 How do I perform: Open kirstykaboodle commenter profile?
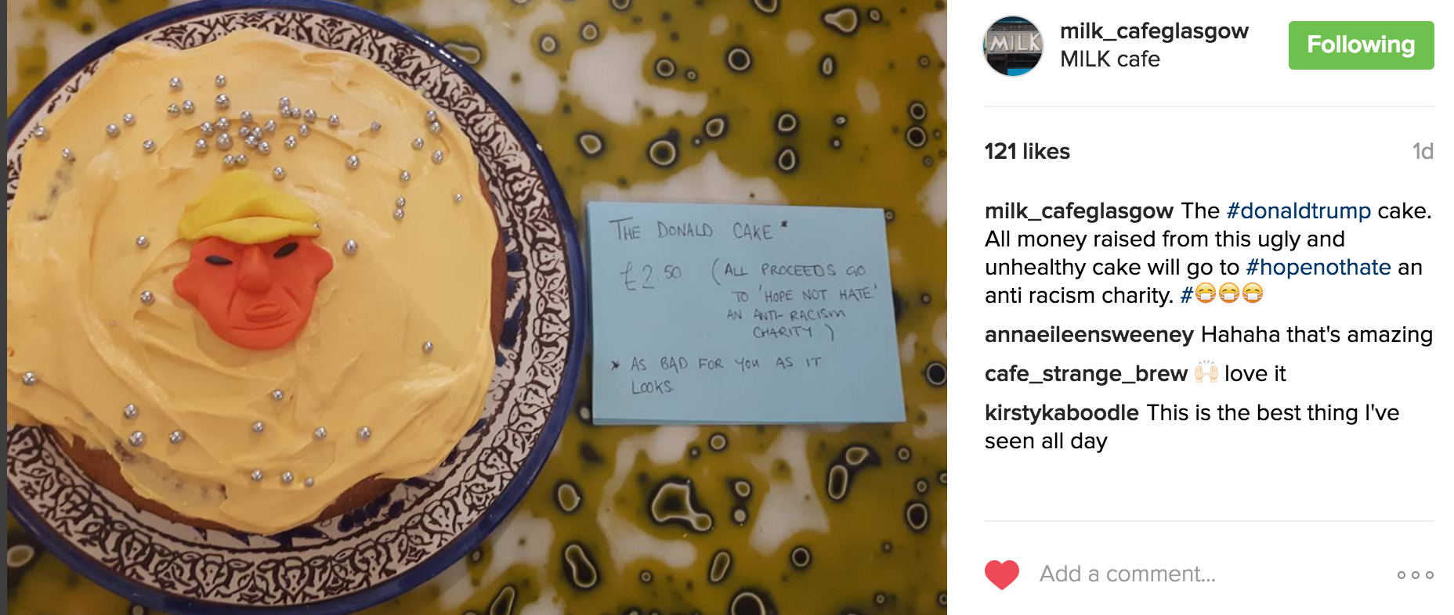[x=1062, y=413]
